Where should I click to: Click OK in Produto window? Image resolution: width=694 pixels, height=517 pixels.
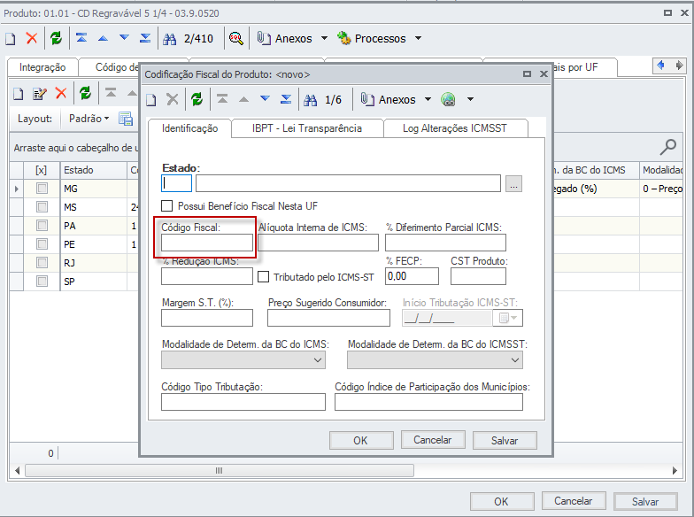pyautogui.click(x=501, y=501)
